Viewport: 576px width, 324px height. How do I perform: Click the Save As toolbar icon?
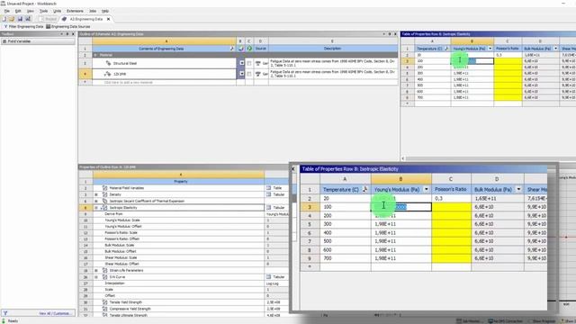coord(28,19)
